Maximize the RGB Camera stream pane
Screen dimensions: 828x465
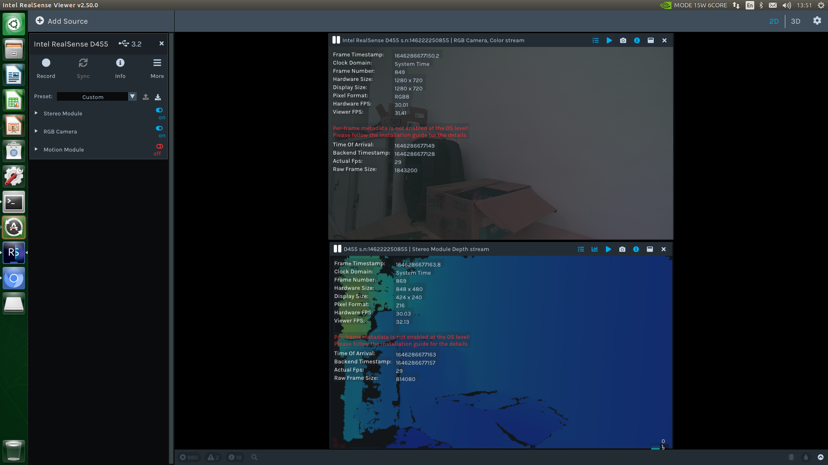(651, 40)
